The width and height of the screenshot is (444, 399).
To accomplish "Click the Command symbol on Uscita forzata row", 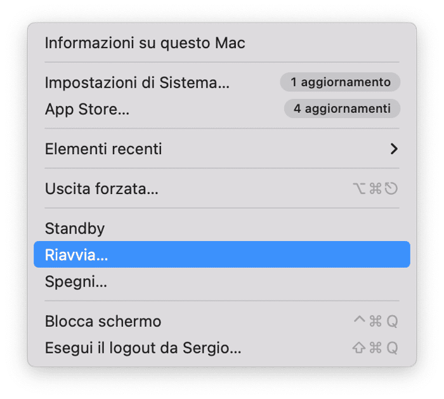I will click(x=375, y=188).
